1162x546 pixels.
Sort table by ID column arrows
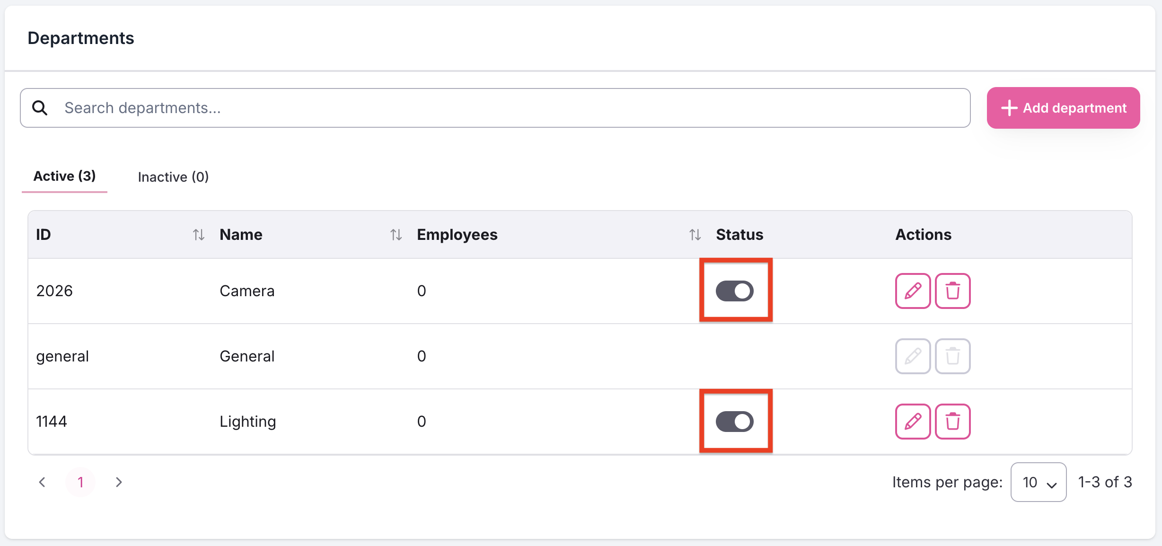pyautogui.click(x=199, y=235)
